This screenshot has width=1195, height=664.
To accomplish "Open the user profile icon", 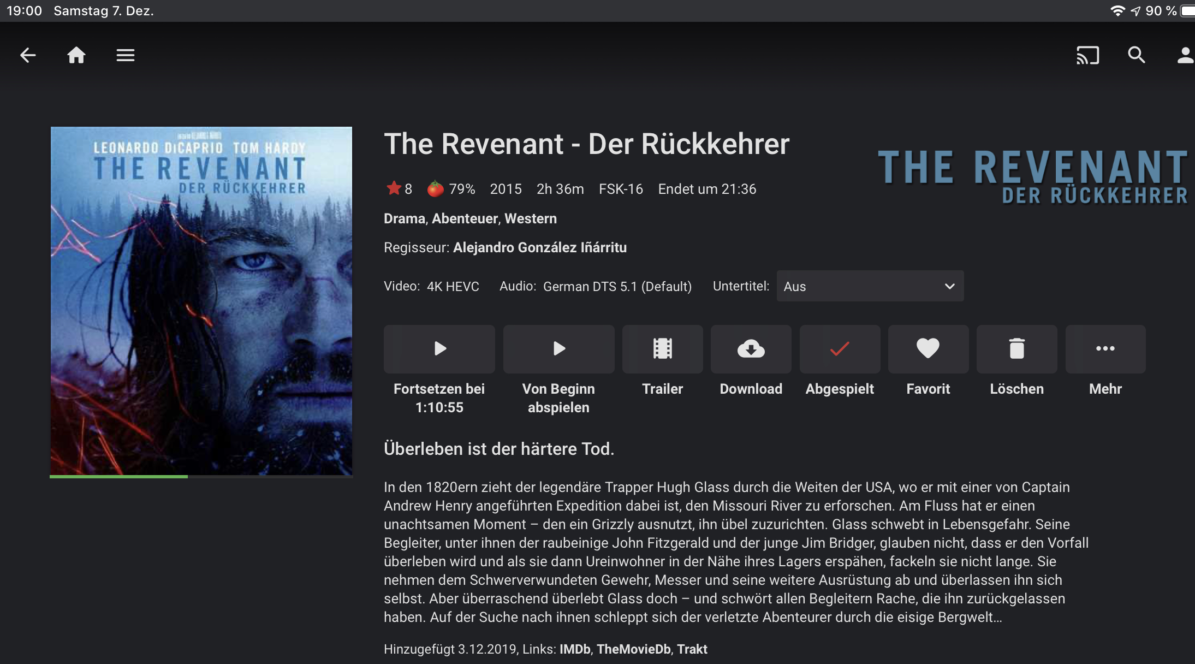I will [x=1185, y=55].
